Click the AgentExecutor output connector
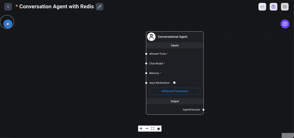 click(x=204, y=109)
